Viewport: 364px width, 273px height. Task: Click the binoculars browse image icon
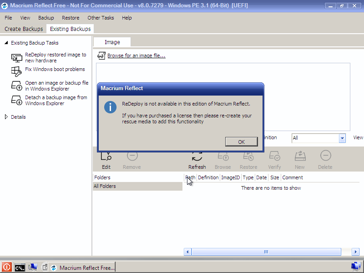pos(101,56)
